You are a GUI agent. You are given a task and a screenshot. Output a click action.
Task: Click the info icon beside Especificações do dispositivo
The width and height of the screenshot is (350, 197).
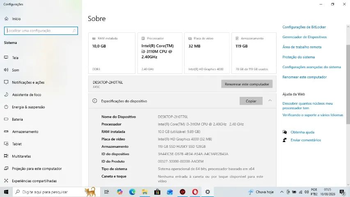click(95, 101)
